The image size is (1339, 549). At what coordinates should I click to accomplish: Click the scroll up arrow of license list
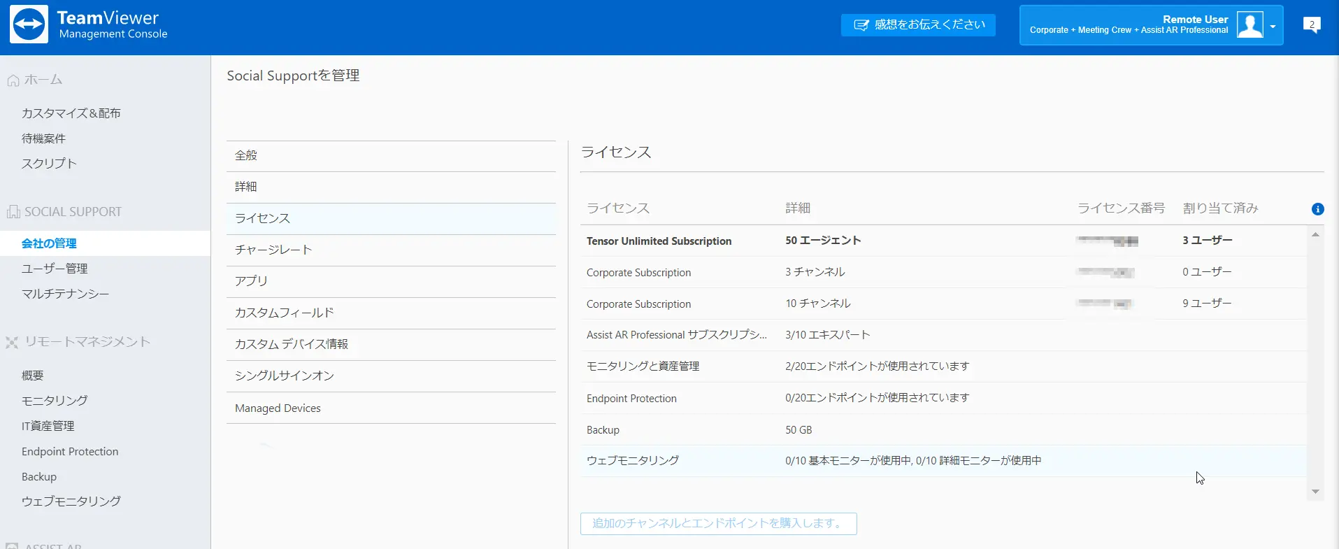coord(1315,235)
